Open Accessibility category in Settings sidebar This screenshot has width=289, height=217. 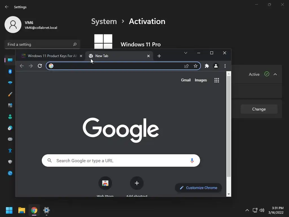(10, 151)
